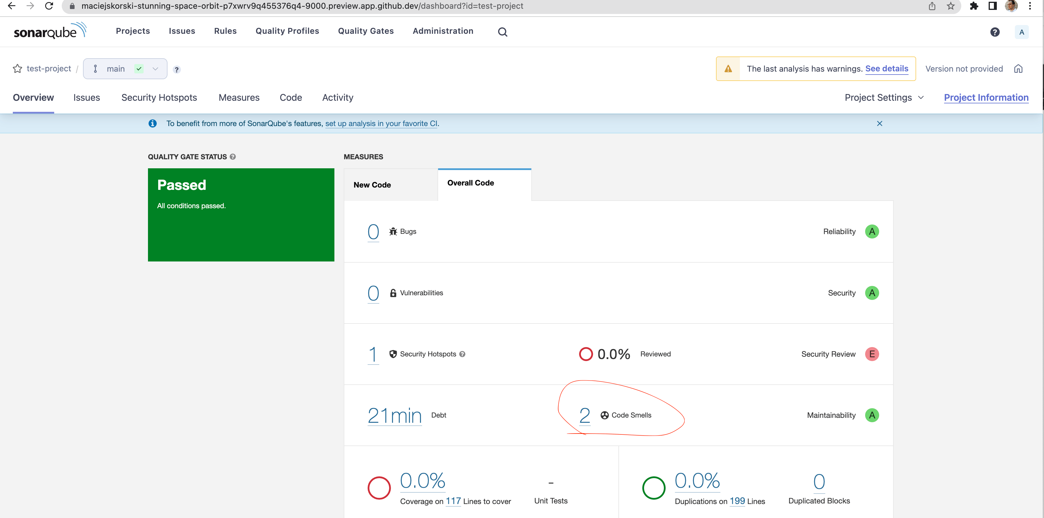Open the help question mark icon
The height and width of the screenshot is (518, 1044).
[x=994, y=32]
